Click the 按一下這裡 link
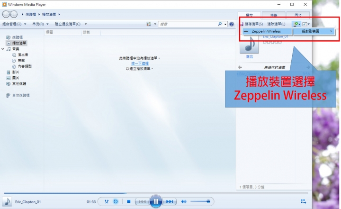341x209 pixels. (140, 64)
